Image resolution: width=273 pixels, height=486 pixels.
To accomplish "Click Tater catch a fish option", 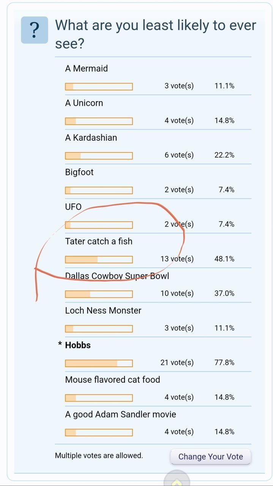I will point(99,241).
